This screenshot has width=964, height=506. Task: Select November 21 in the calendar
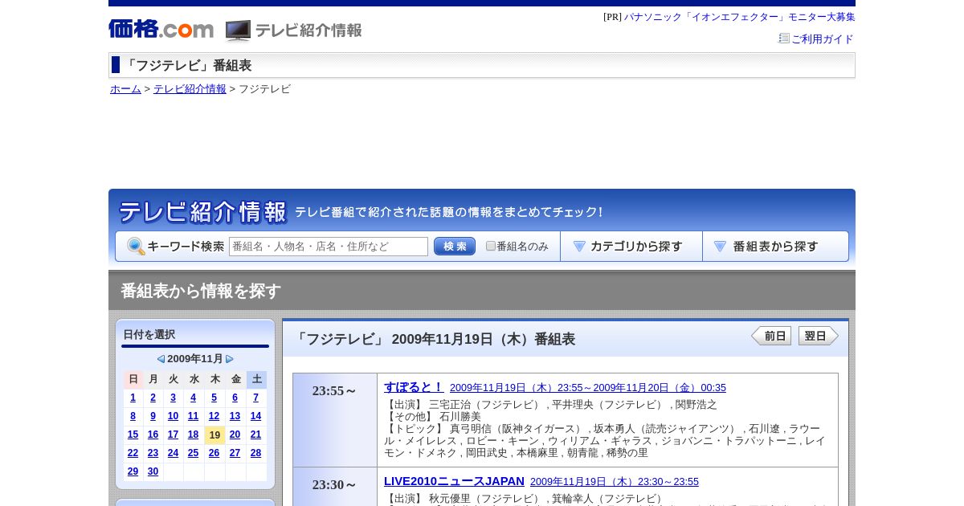(255, 435)
